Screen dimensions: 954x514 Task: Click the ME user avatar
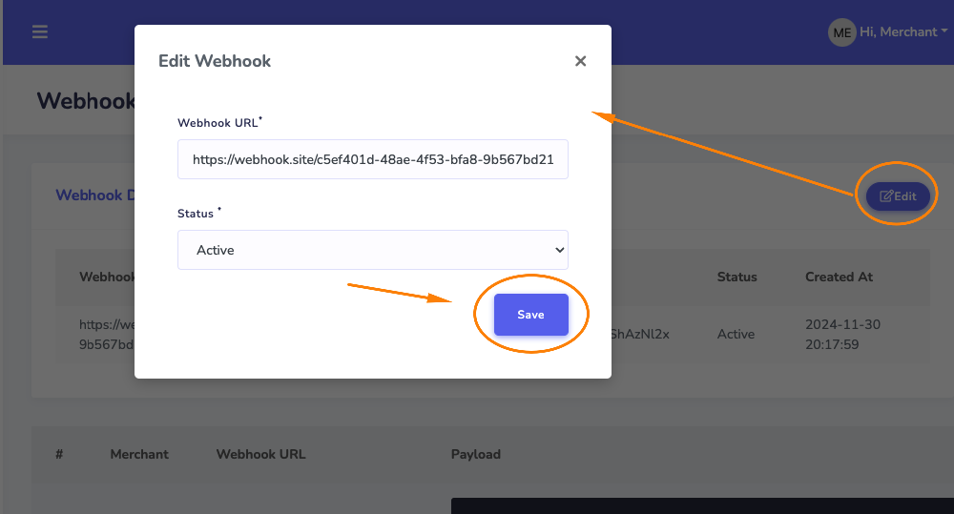pyautogui.click(x=841, y=32)
